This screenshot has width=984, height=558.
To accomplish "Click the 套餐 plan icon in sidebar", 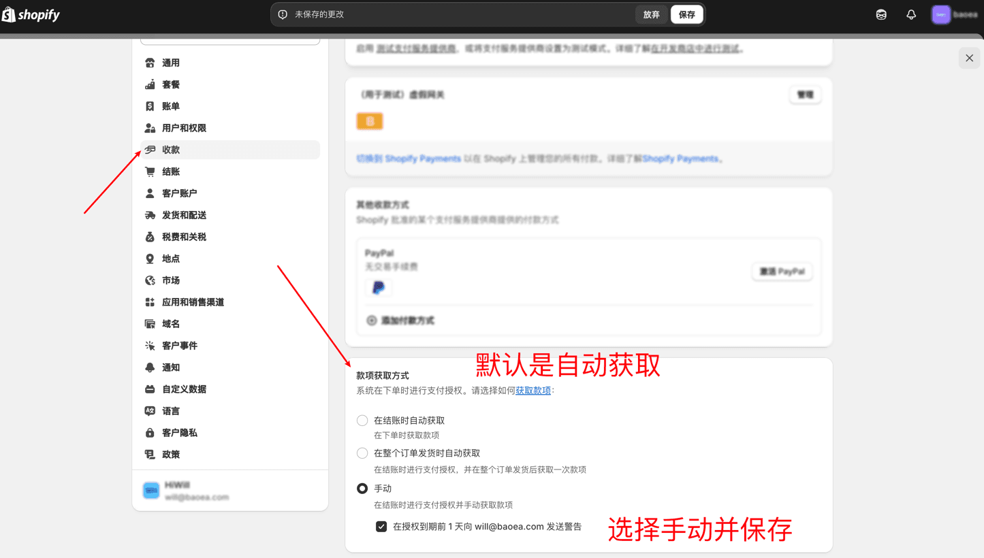I will [150, 84].
